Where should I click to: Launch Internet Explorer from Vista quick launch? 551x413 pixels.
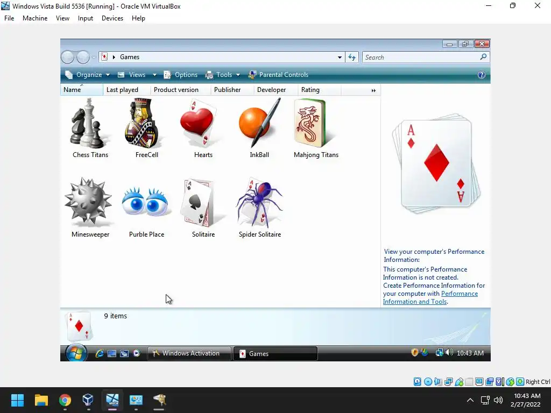pyautogui.click(x=100, y=353)
